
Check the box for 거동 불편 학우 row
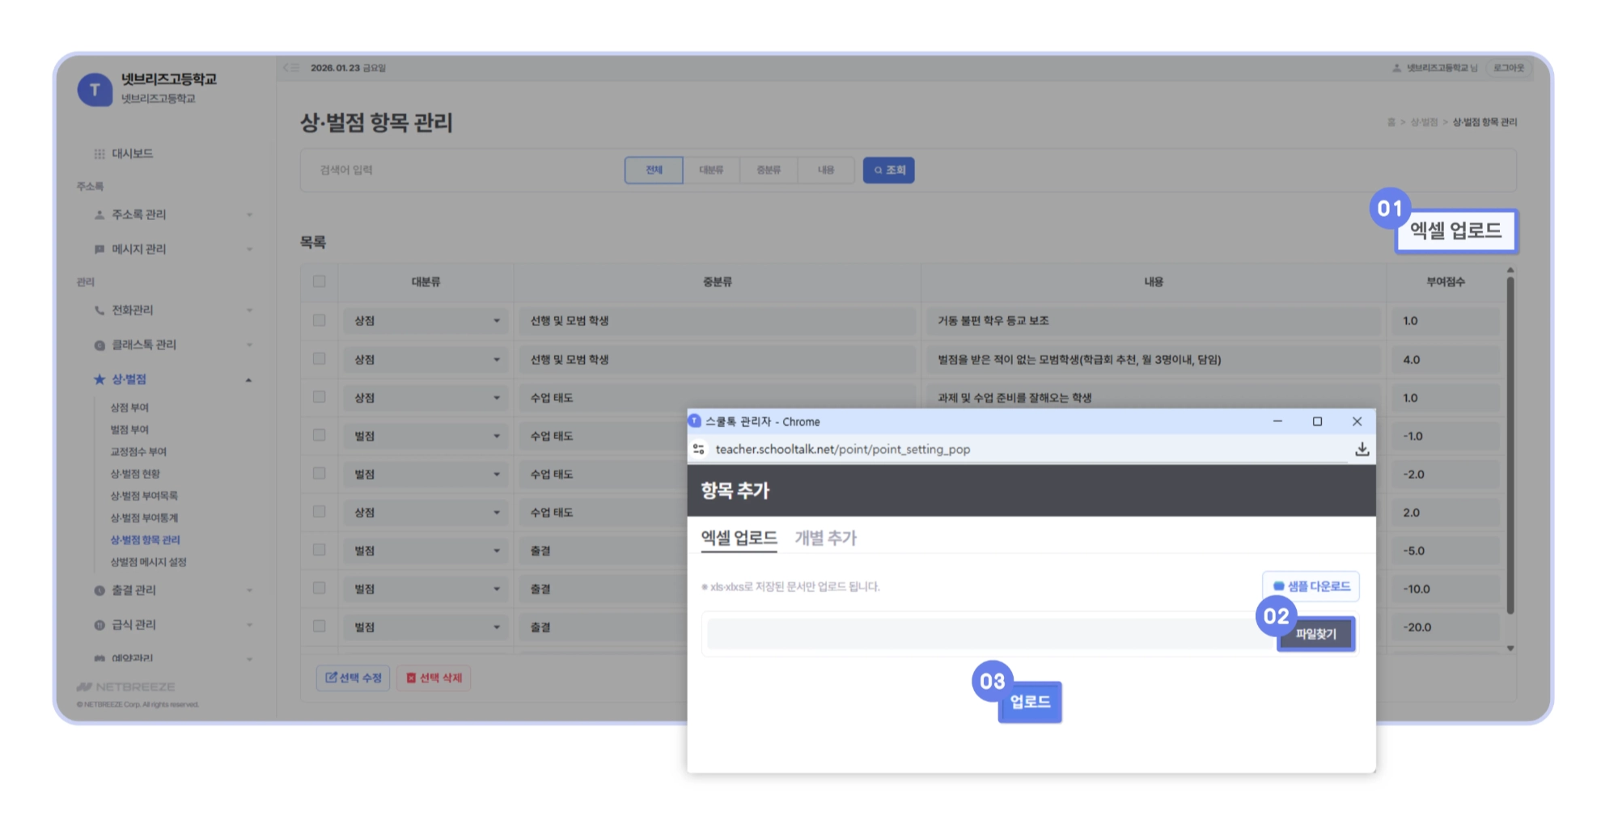click(320, 320)
